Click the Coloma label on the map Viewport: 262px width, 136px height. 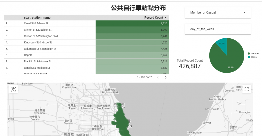pyautogui.click(x=229, y=90)
